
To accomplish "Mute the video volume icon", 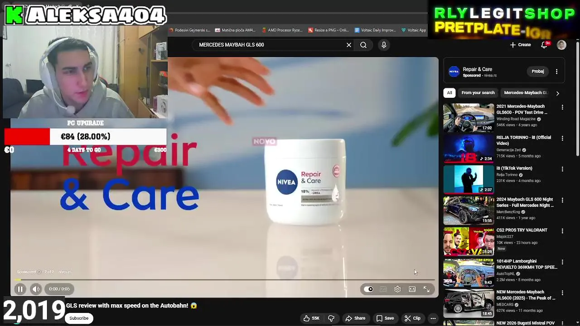I will (x=36, y=289).
